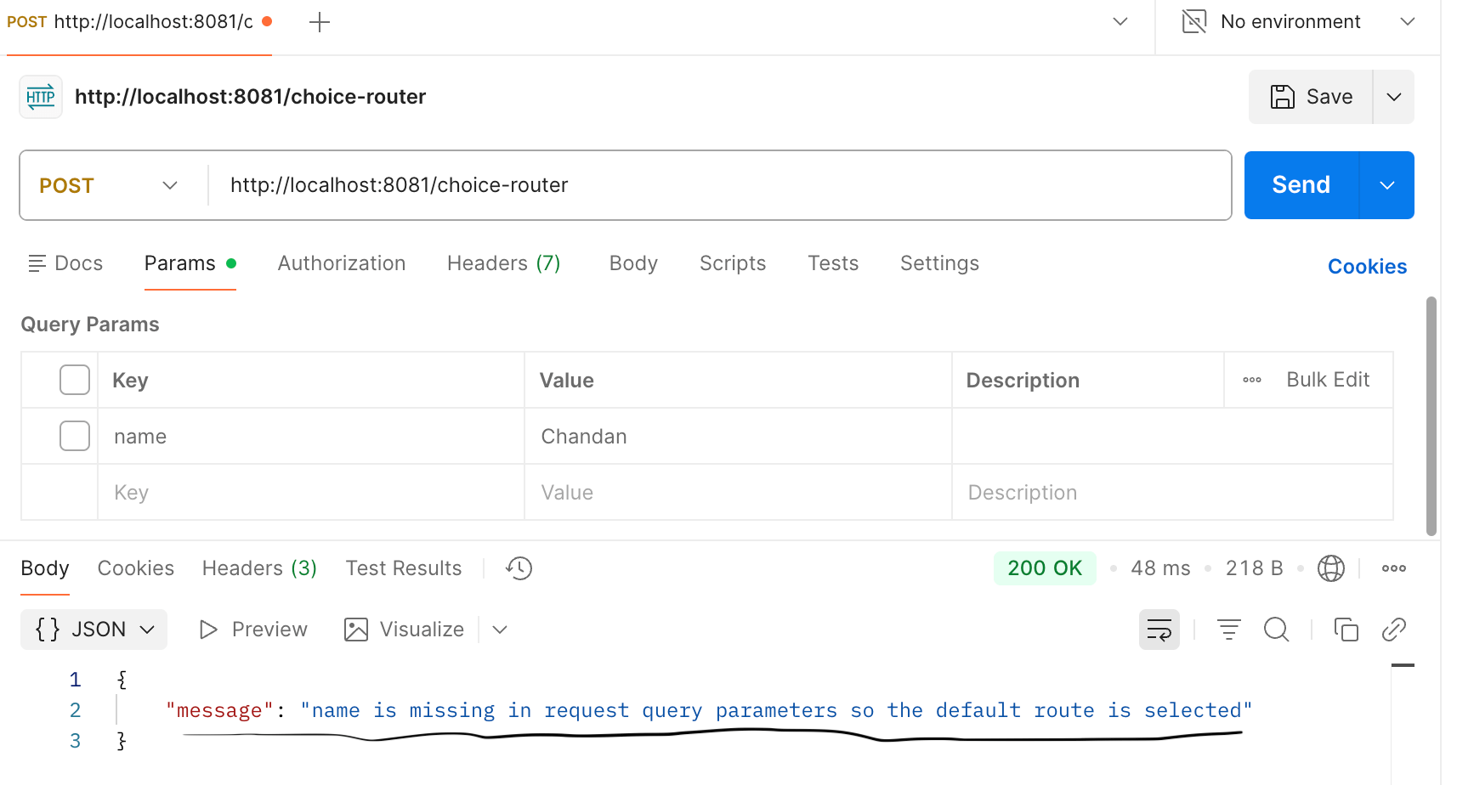The image size is (1457, 785).
Task: Open a new request tab with plus icon
Action: click(320, 22)
